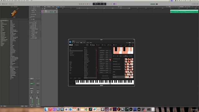The image size is (199, 112).
Task: Click Paste in the plugin header
Action: pyautogui.click(x=84, y=43)
